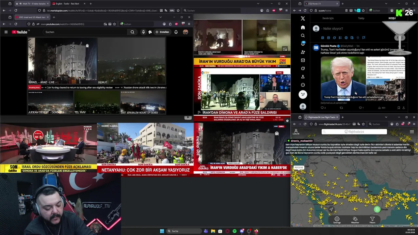Click the Flightradar24 search box
418x235 pixels.
(x=354, y=132)
